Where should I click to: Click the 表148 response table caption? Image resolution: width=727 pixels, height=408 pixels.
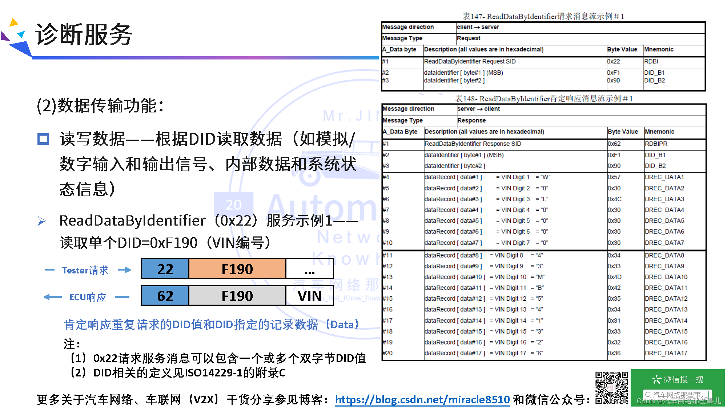[544, 99]
